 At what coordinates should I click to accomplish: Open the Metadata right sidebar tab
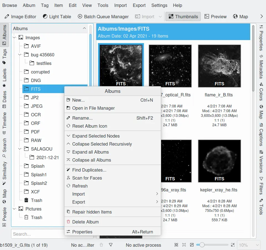coord(261,67)
